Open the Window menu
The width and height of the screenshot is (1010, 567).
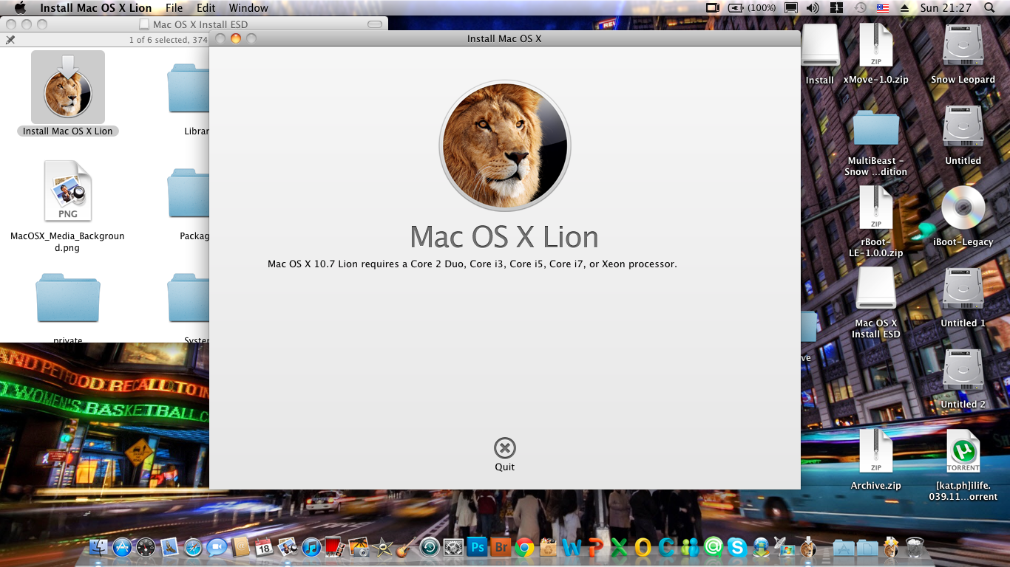248,8
